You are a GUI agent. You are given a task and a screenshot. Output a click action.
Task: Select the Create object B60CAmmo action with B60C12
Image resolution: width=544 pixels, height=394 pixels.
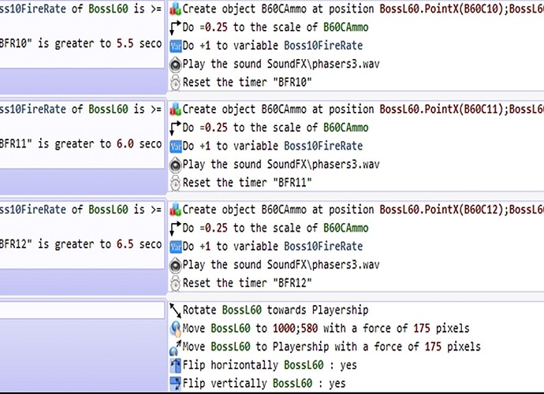coord(363,210)
